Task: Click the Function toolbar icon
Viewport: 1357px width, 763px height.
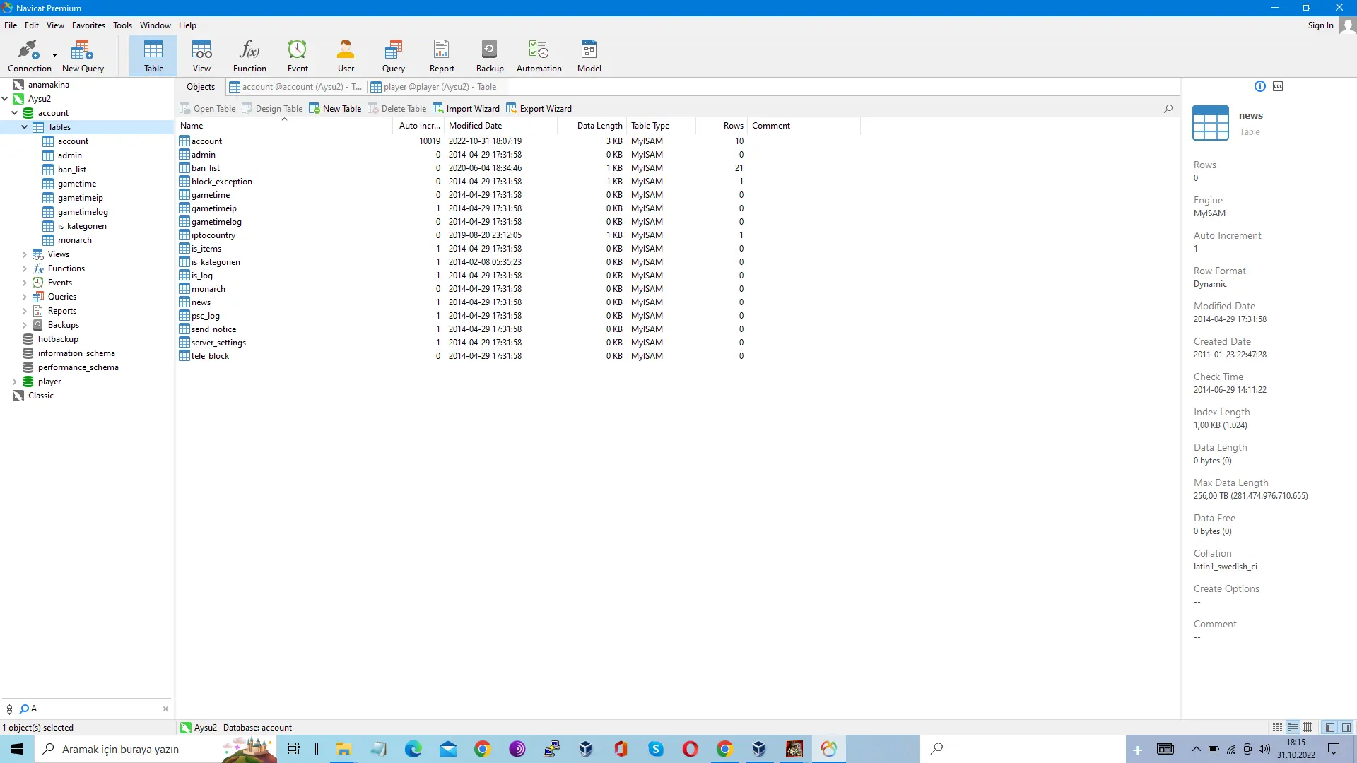Action: [249, 56]
